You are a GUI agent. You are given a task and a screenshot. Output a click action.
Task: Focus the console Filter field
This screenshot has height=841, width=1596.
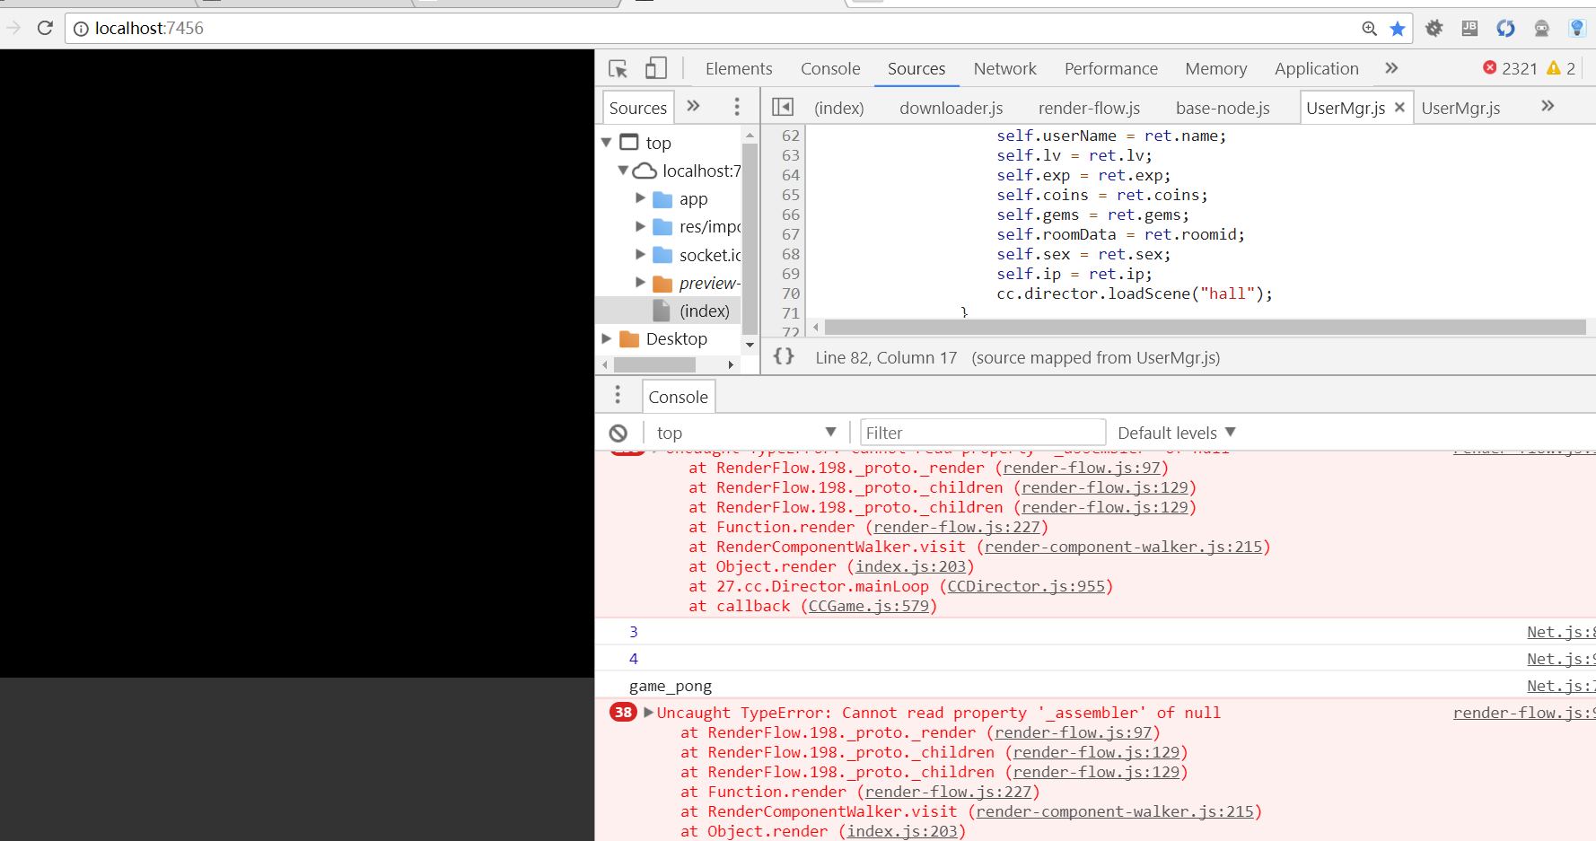point(983,433)
